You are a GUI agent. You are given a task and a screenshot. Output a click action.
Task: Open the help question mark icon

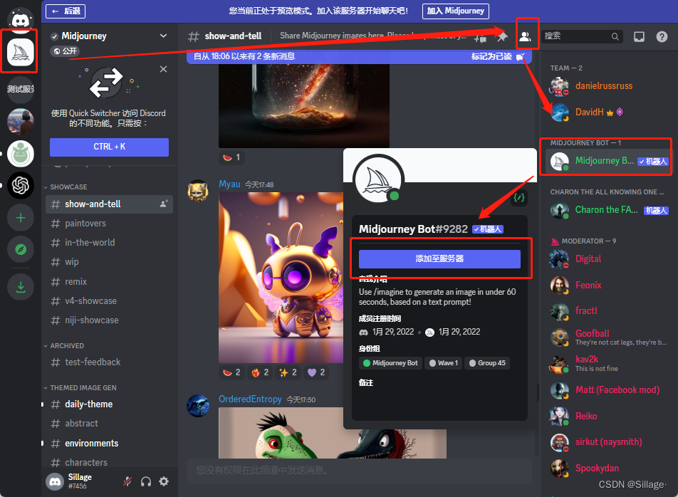(x=662, y=37)
